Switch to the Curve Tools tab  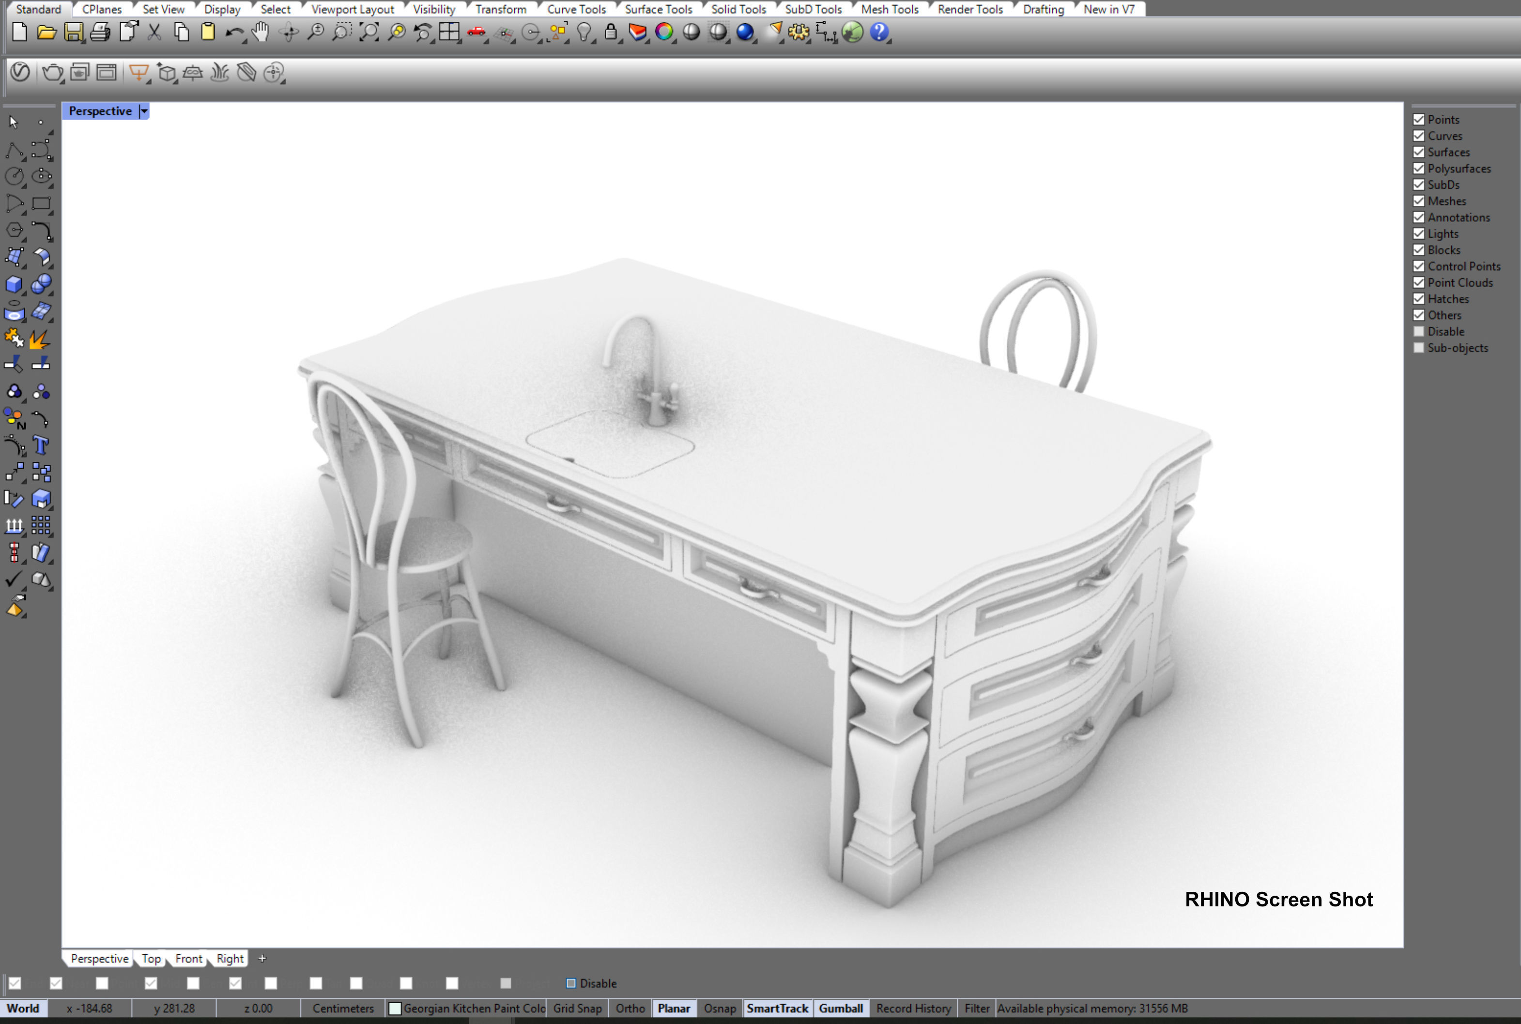tap(576, 9)
